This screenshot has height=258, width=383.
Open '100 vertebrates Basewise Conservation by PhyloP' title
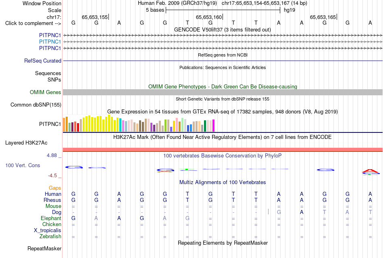(x=222, y=155)
